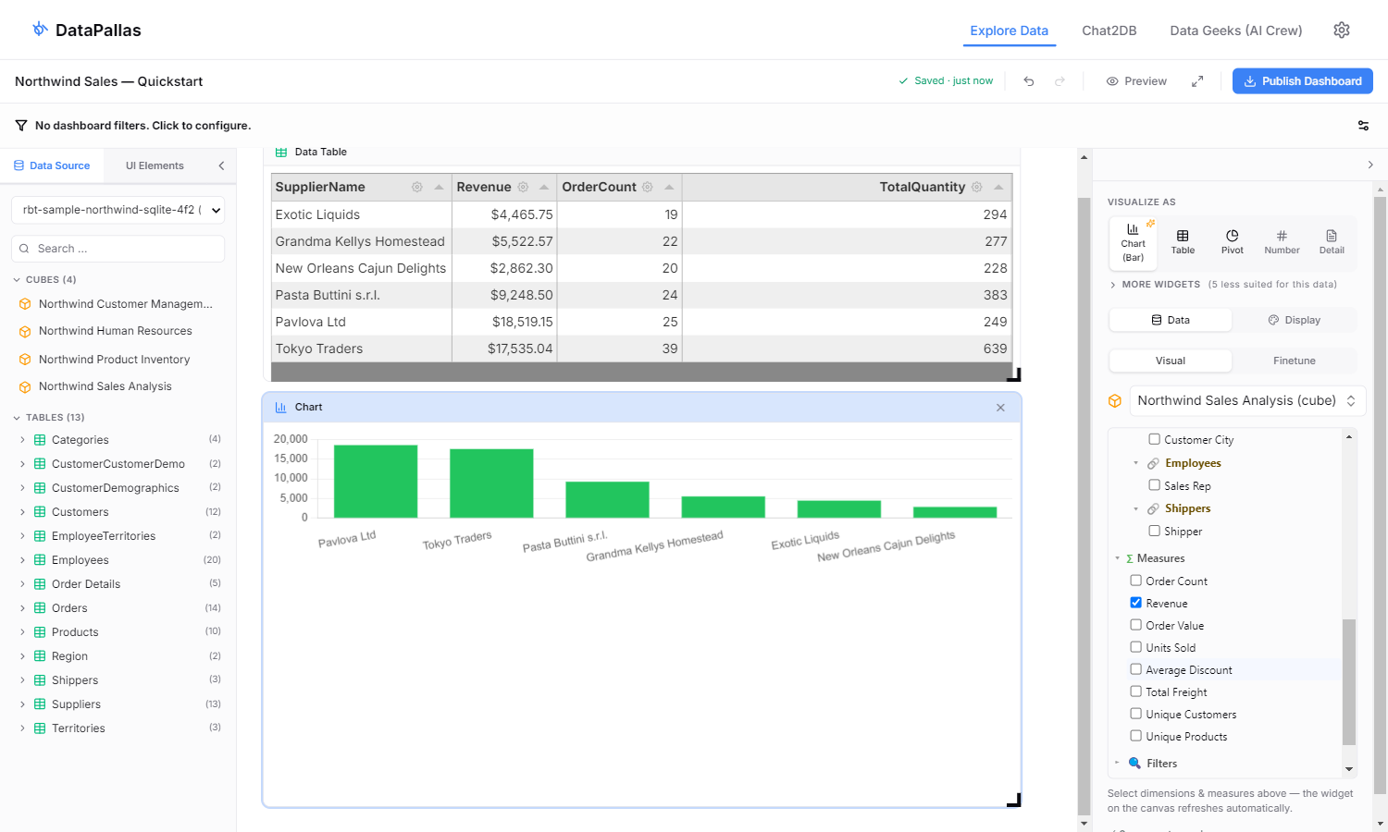Image resolution: width=1388 pixels, height=832 pixels.
Task: Enable the Total Freight measure
Action: 1135,691
